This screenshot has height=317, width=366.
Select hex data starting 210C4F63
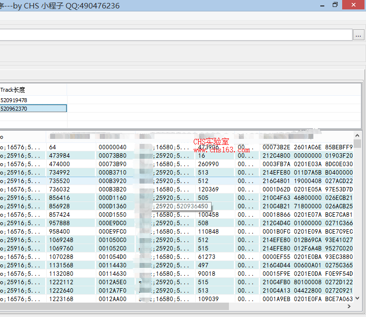[307, 198]
